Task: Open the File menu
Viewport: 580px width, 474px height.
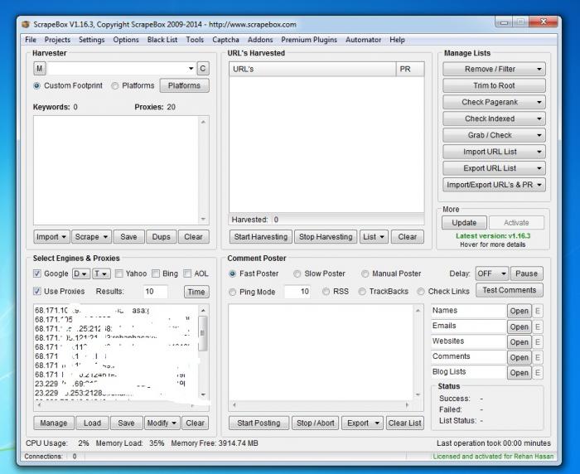Action: pyautogui.click(x=31, y=40)
